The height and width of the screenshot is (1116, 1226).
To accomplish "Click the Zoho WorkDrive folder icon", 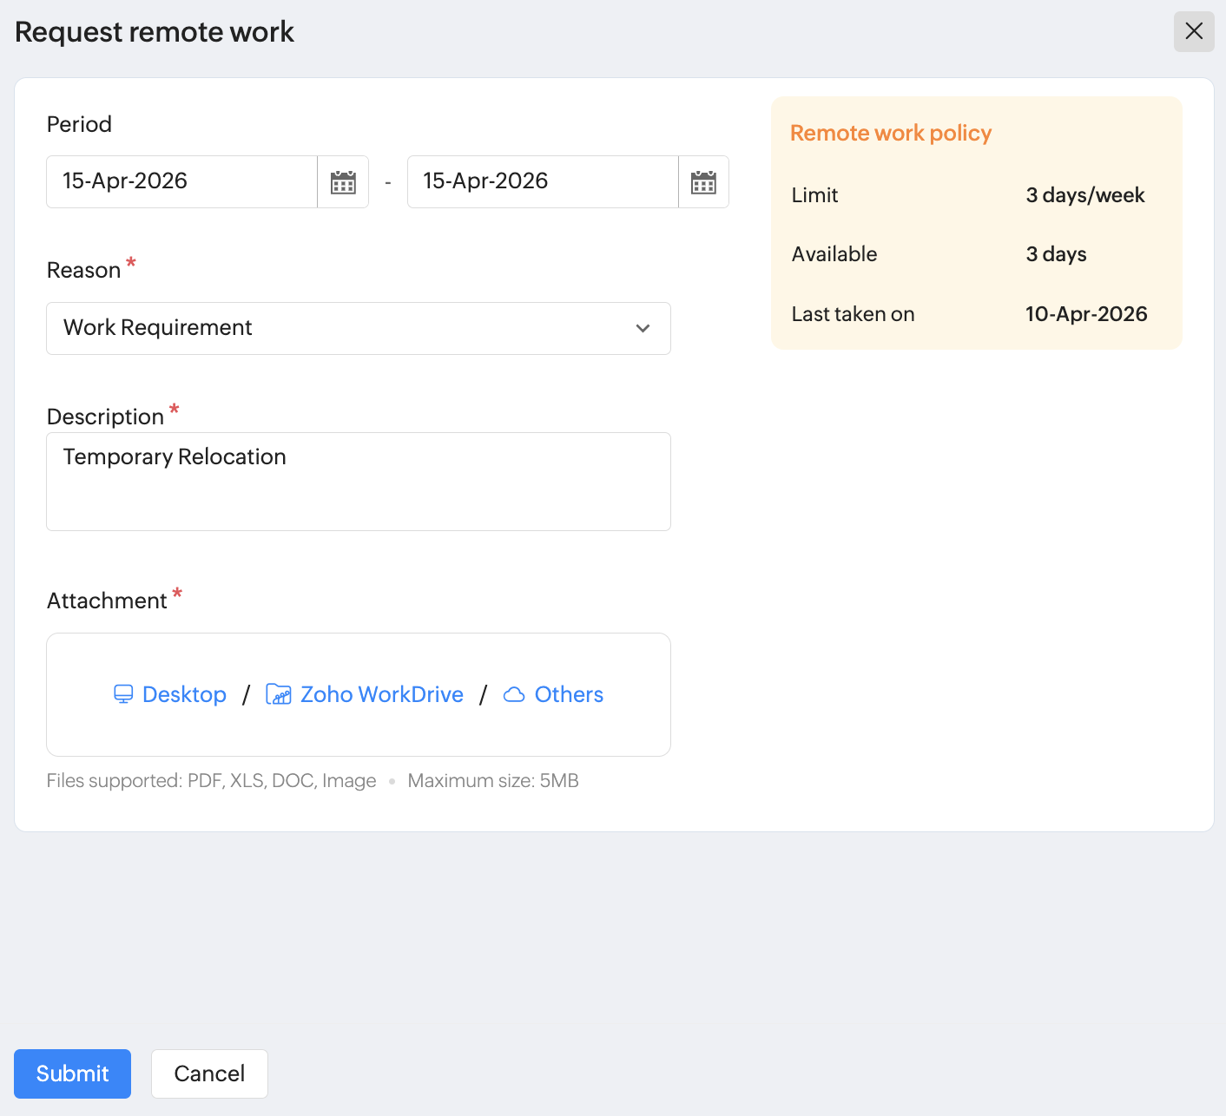I will (x=278, y=694).
